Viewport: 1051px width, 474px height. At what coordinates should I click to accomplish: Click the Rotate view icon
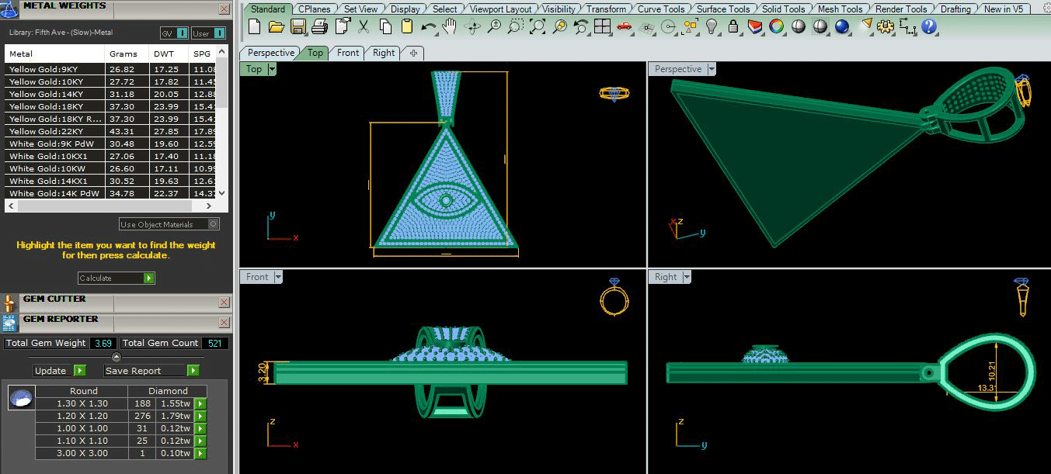pos(472,27)
